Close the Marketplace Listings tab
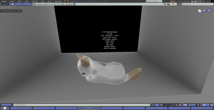 pos(21,11)
